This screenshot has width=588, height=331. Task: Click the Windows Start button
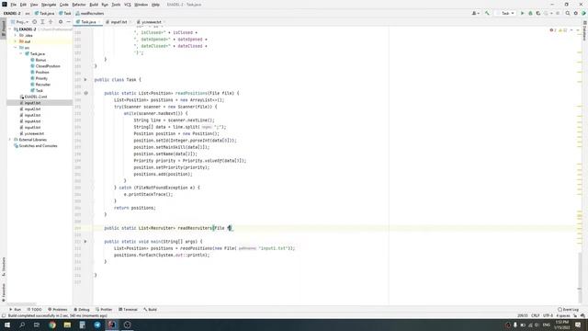click(x=6, y=325)
